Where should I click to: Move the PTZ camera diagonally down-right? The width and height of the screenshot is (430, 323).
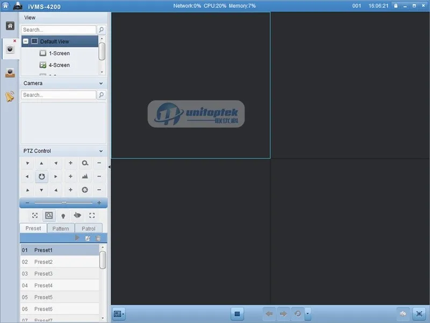[56, 190]
